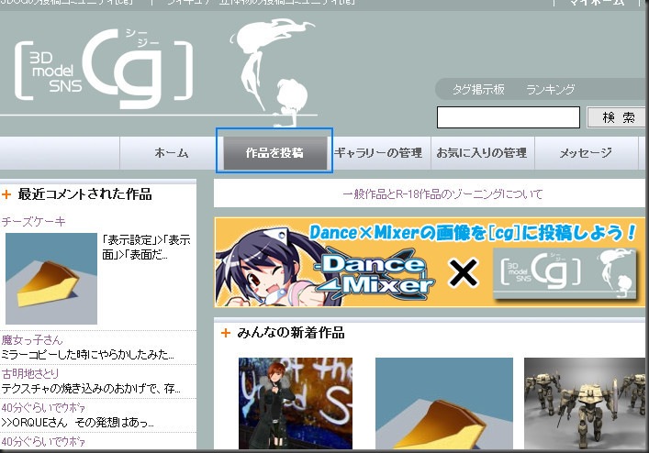Viewport: 649px width, 453px height.
Task: Click the 検索 search button
Action: coord(617,117)
